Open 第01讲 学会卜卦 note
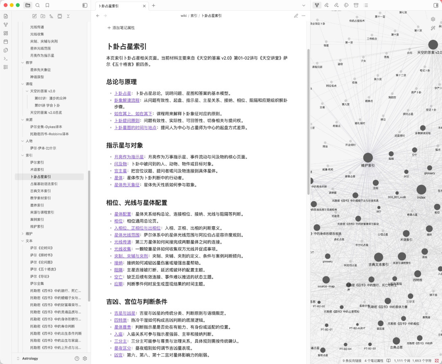The height and width of the screenshot is (364, 442). [47, 105]
